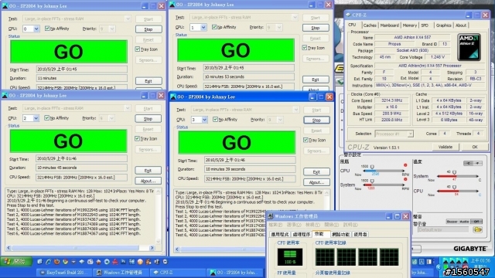Toggle No Affinity in CPU 3 SP2004 window
Viewport: 495px width, 278px height.
click(215, 120)
